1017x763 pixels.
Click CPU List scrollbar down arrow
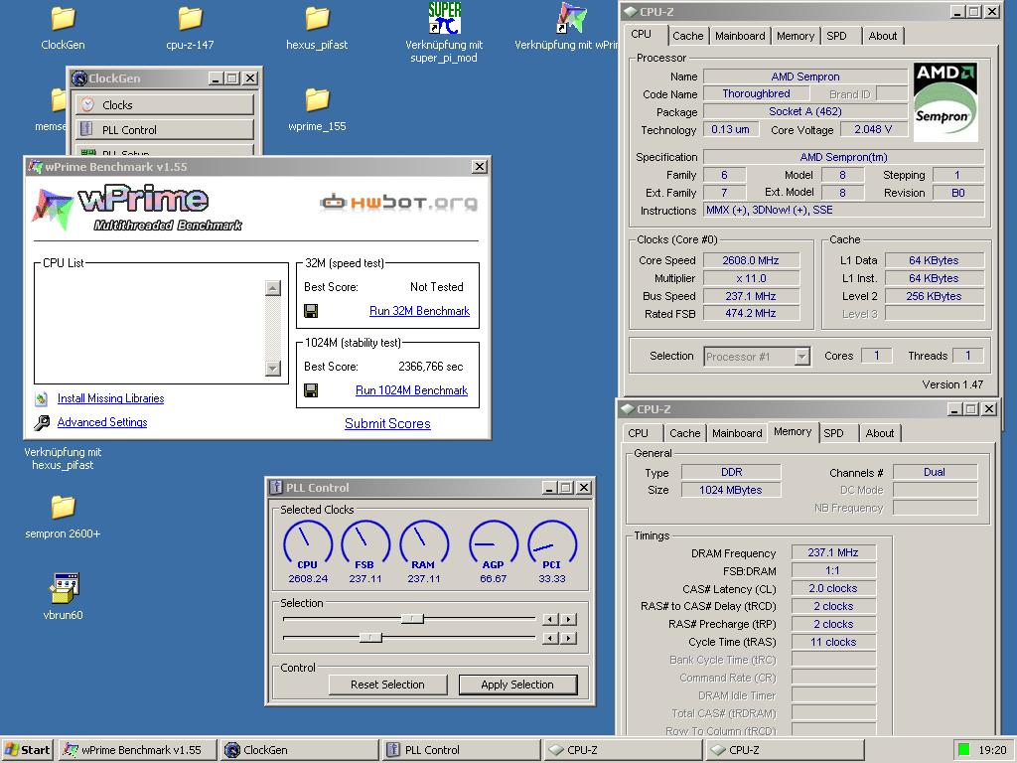(x=273, y=369)
